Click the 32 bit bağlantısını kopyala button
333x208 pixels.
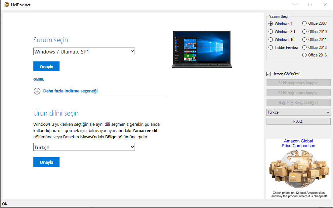pyautogui.click(x=298, y=83)
